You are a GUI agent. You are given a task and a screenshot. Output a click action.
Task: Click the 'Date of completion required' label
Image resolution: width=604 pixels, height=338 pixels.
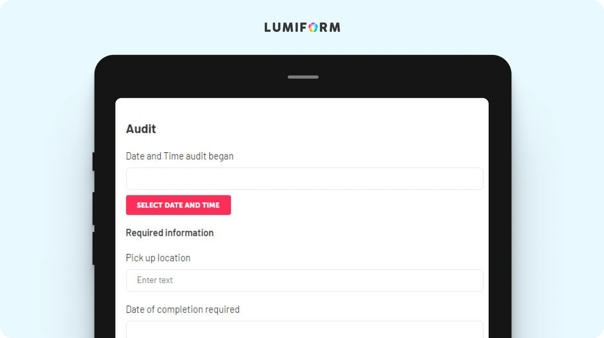pos(183,309)
